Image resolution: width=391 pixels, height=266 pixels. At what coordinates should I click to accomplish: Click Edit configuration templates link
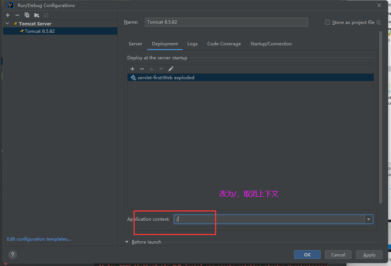(39, 239)
